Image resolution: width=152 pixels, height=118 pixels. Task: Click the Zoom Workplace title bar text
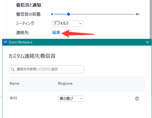[20, 42]
